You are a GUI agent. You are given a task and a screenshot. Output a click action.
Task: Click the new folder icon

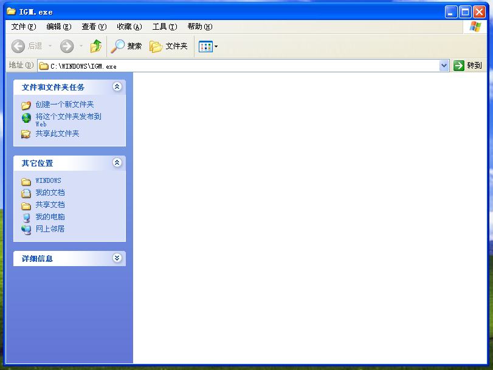click(26, 105)
